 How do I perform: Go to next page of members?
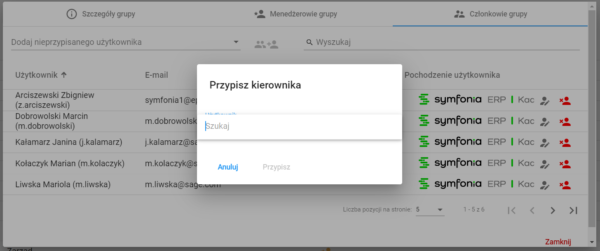coord(553,210)
